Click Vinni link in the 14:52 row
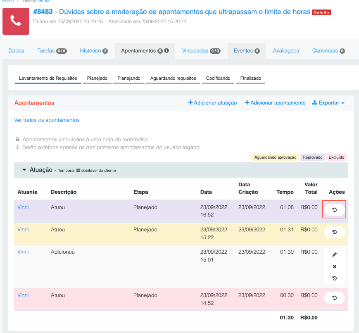This screenshot has width=359, height=333. (23, 295)
